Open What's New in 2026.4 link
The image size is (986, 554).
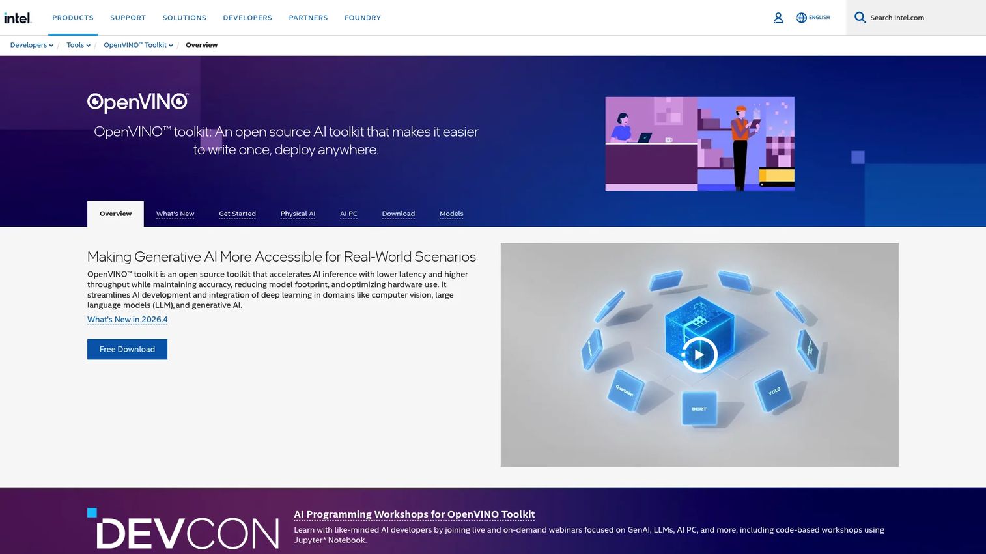[128, 320]
